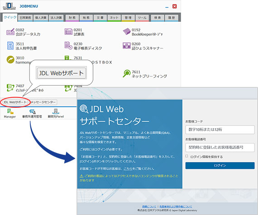Click the JDL logo in JOBMENU
Image resolution: width=258 pixels, height=215 pixels.
(x=9, y=6)
